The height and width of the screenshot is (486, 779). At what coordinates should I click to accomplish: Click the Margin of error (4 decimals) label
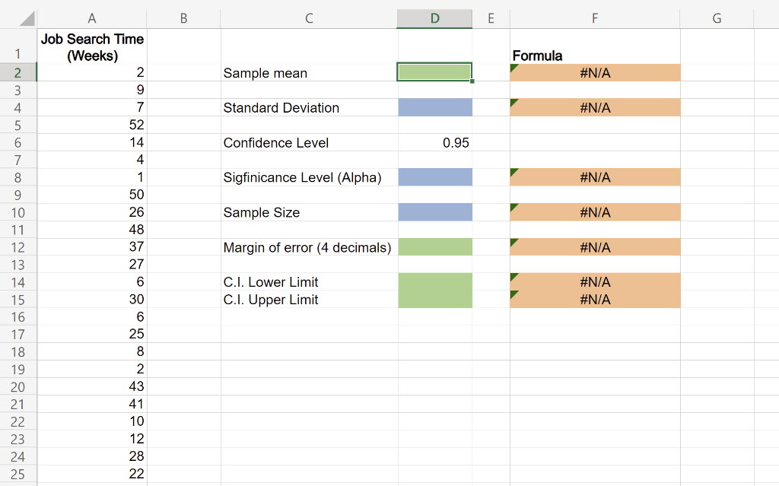307,247
